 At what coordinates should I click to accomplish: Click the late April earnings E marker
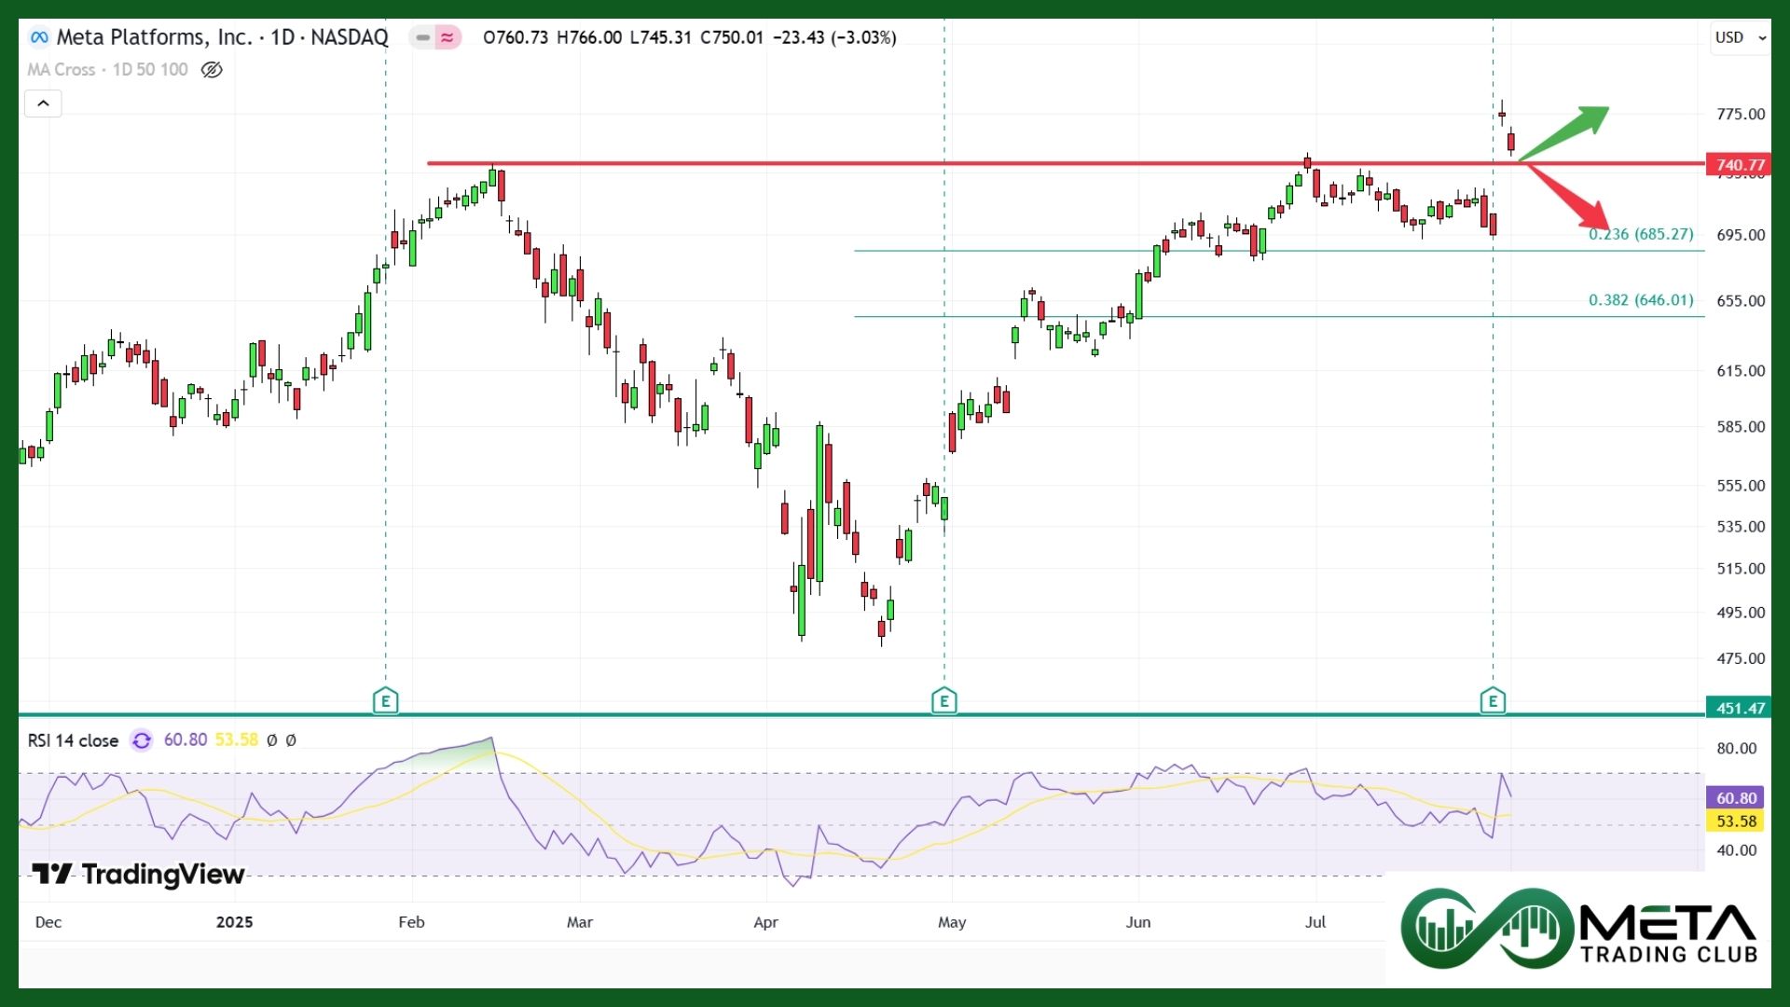pyautogui.click(x=943, y=700)
